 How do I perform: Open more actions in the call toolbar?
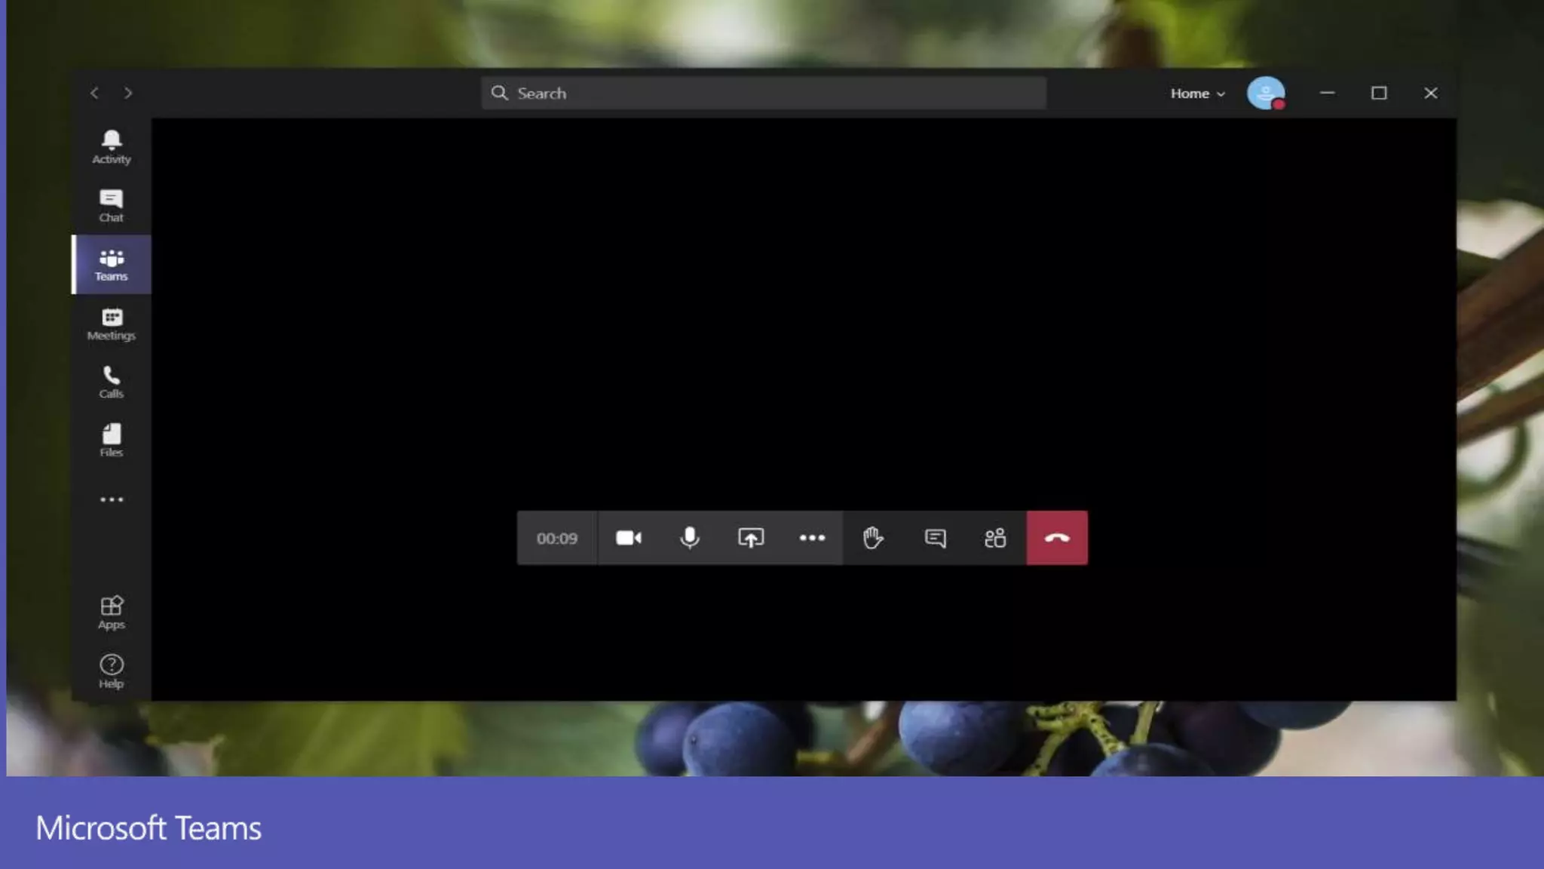click(812, 538)
